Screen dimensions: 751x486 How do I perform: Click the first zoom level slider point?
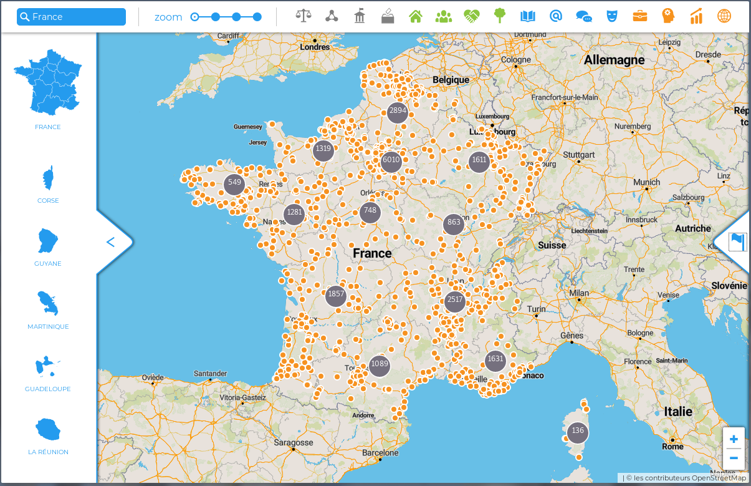tap(194, 17)
